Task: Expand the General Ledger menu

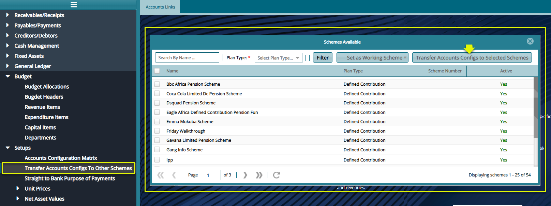Action: pyautogui.click(x=8, y=66)
